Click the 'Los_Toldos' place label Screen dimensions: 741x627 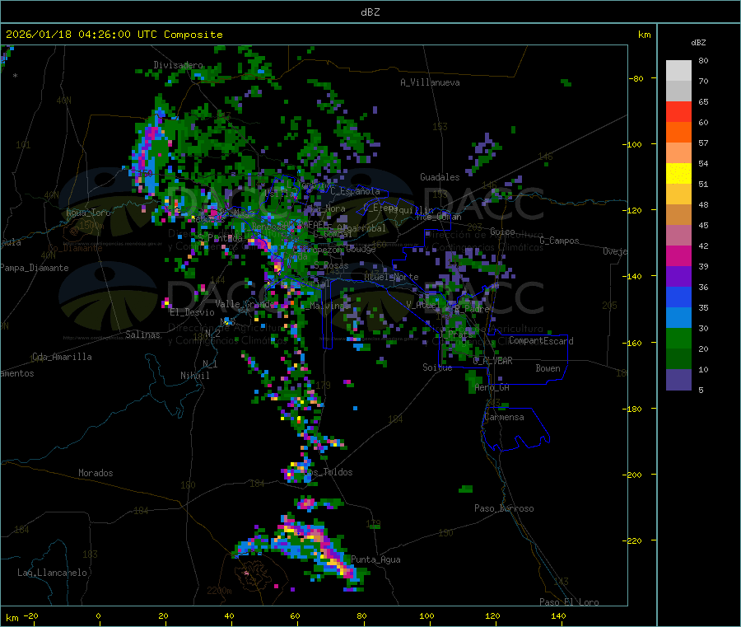click(x=328, y=472)
